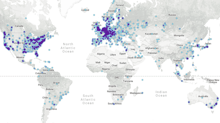Select the Indian Ocean label
The width and height of the screenshot is (220, 123).
[x=161, y=94]
